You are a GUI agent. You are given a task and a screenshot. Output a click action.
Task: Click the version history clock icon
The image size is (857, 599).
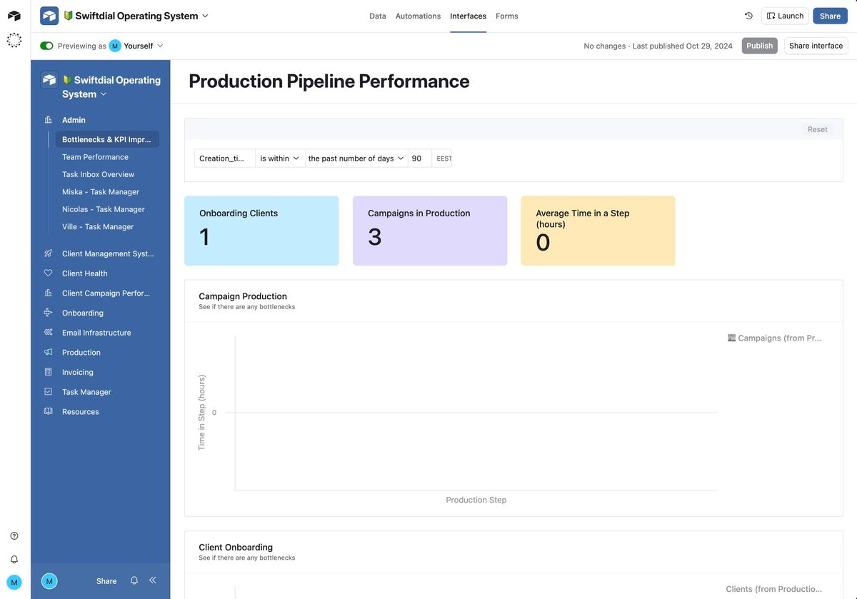pos(748,16)
